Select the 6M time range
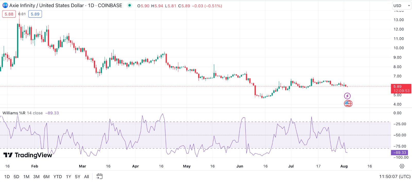The width and height of the screenshot is (412, 182). (46, 177)
